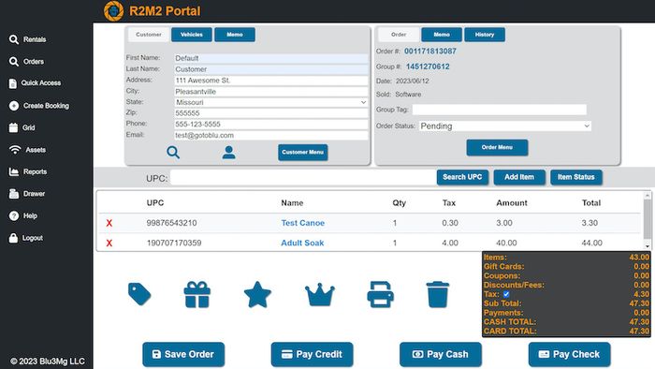Switch to the Vehicles tab
The width and height of the screenshot is (655, 369).
[x=191, y=35]
